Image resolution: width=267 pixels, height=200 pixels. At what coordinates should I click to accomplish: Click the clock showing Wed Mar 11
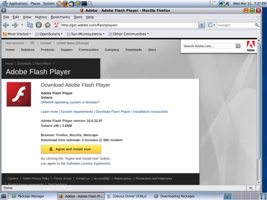tap(249, 3)
